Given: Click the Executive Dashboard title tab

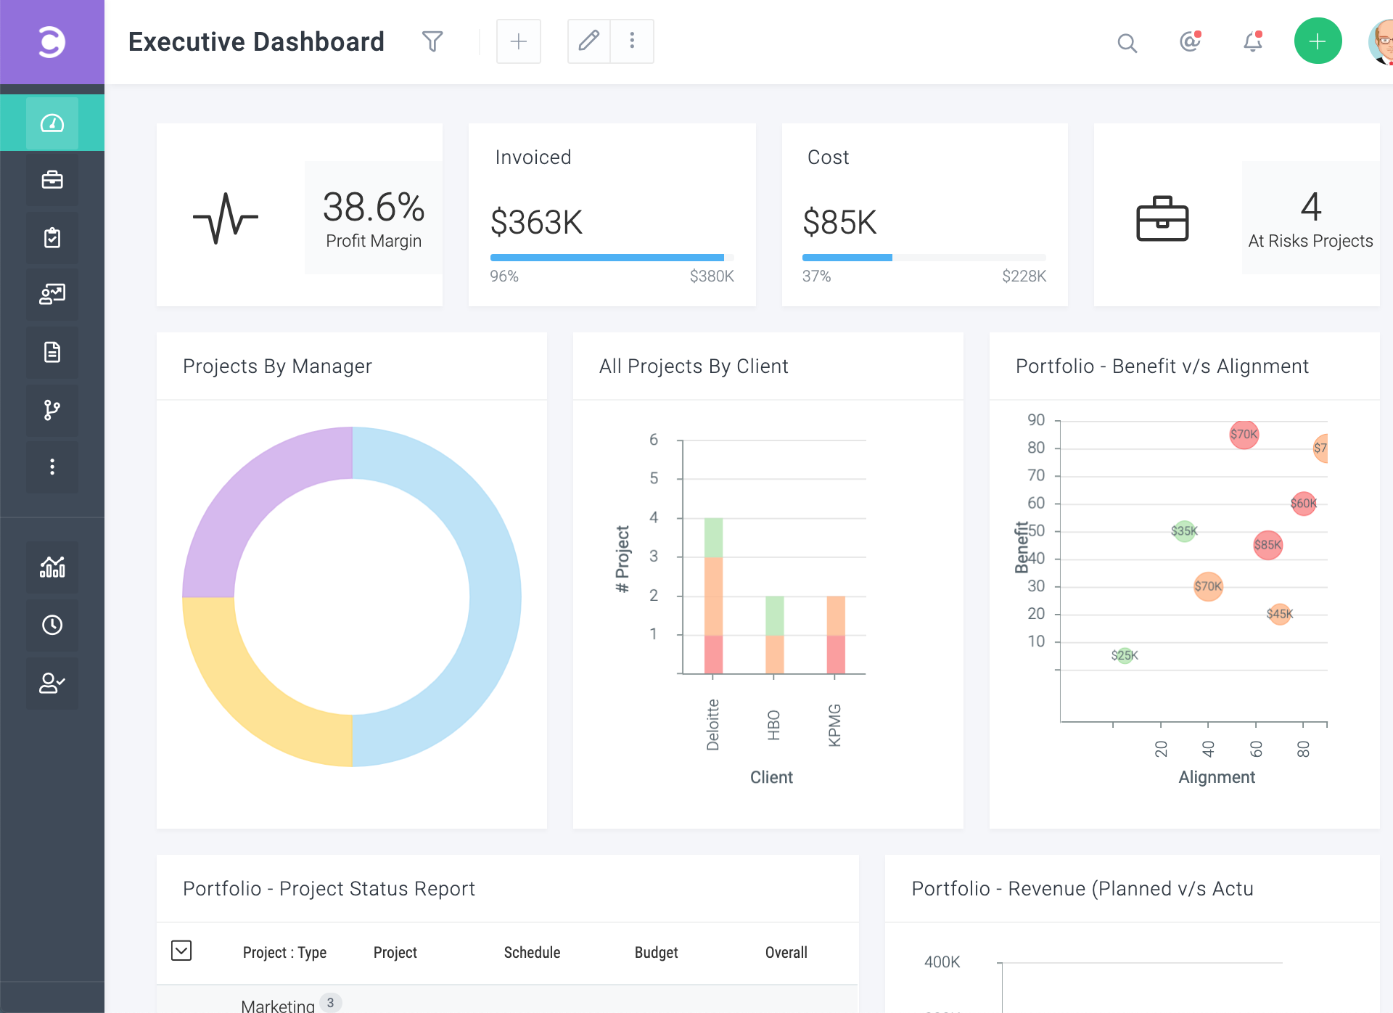Looking at the screenshot, I should pos(258,40).
